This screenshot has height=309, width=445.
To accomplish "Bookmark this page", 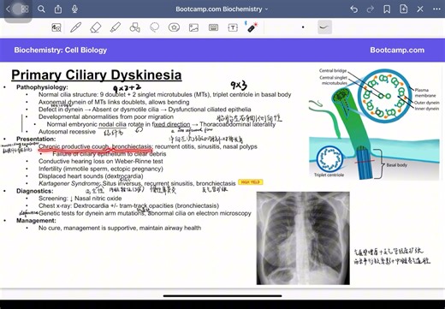I will tap(387, 9).
